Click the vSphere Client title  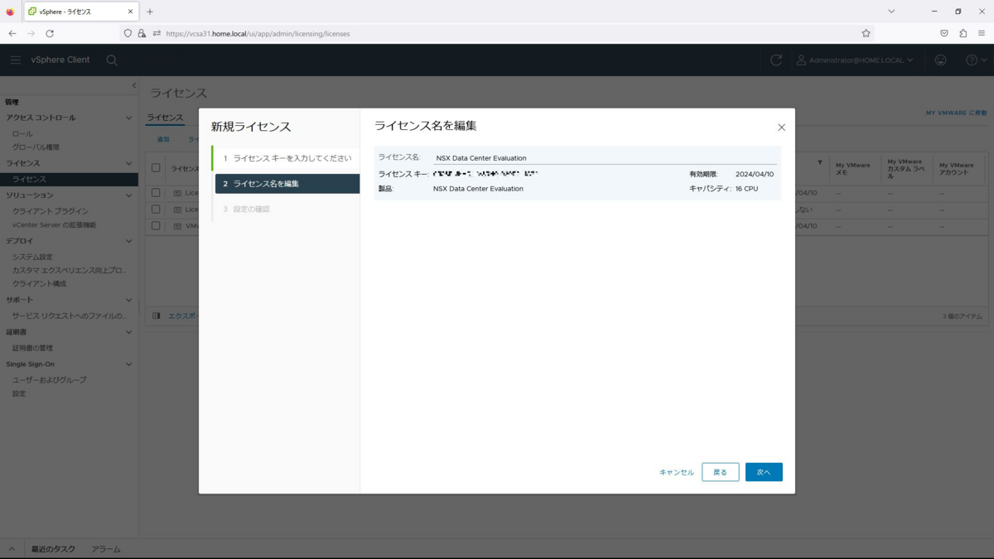point(60,60)
